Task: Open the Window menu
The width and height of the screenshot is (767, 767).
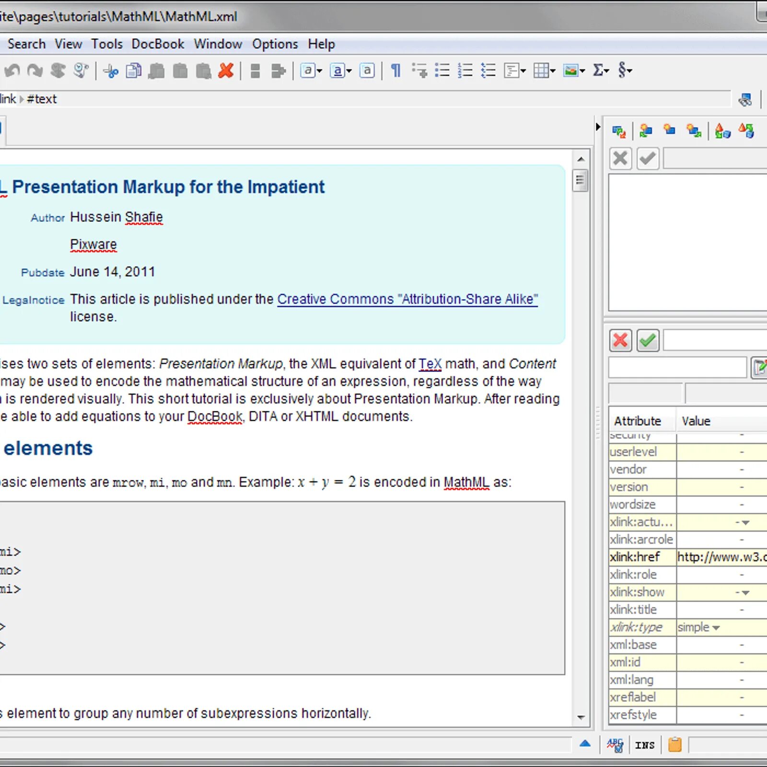Action: tap(218, 44)
